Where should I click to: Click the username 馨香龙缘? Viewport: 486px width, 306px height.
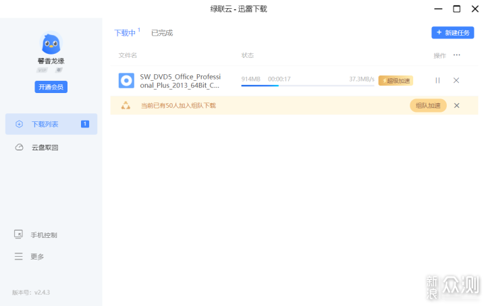click(51, 61)
